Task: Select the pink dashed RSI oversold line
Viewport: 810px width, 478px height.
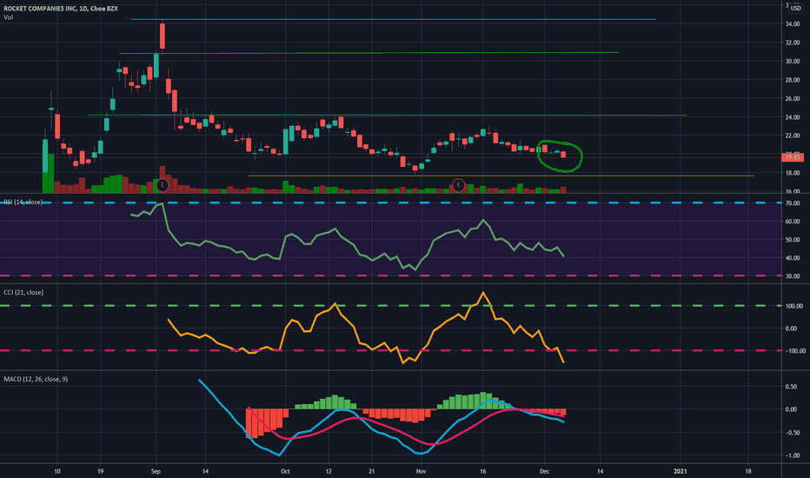Action: (390, 276)
